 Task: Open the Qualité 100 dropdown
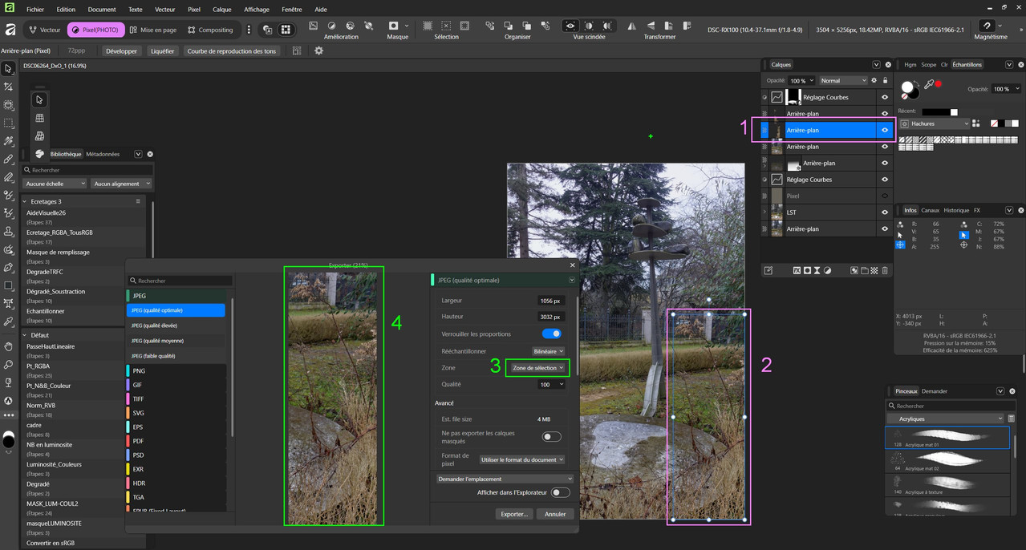(x=551, y=385)
